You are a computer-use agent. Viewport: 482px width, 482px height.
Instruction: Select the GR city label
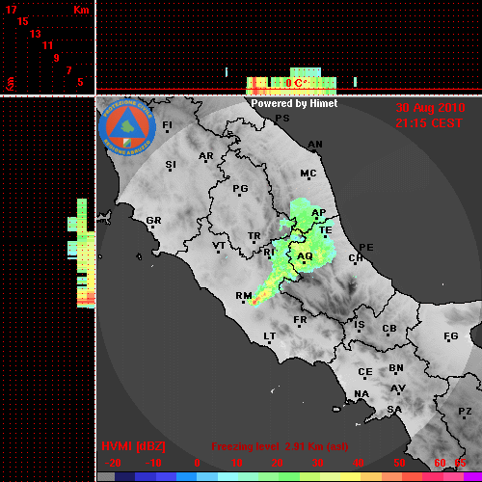tap(153, 221)
